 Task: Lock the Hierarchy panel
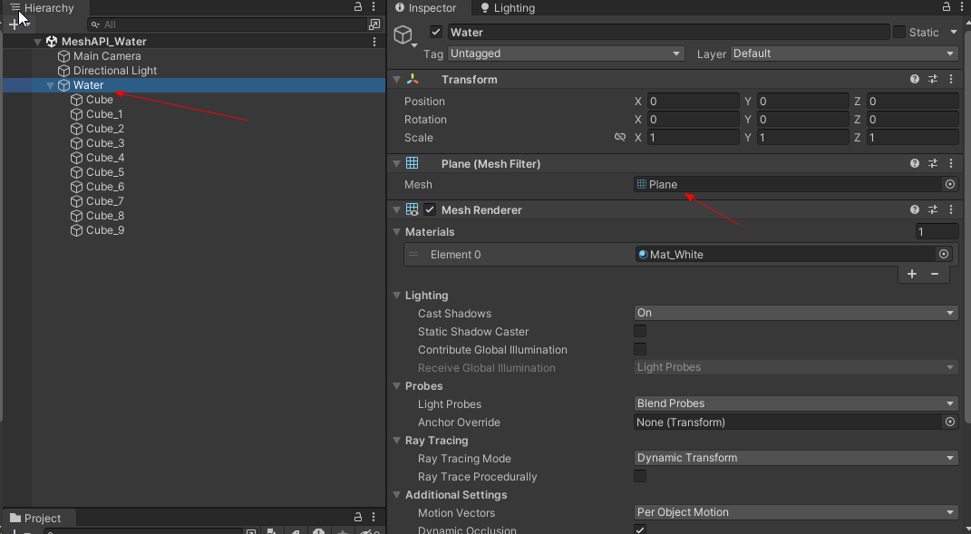point(358,7)
